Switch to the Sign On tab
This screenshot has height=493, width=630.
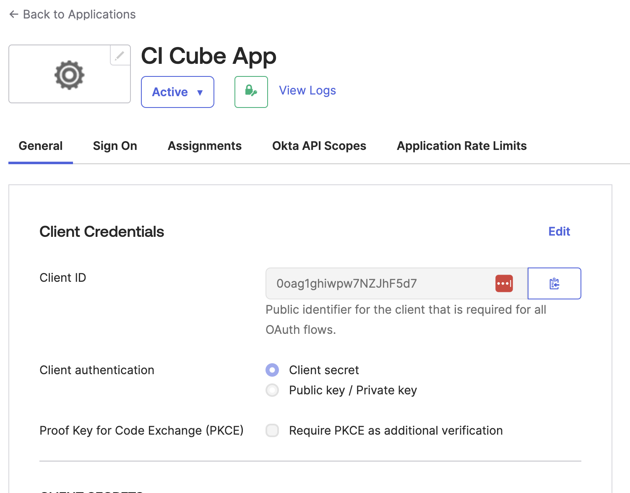tap(115, 146)
